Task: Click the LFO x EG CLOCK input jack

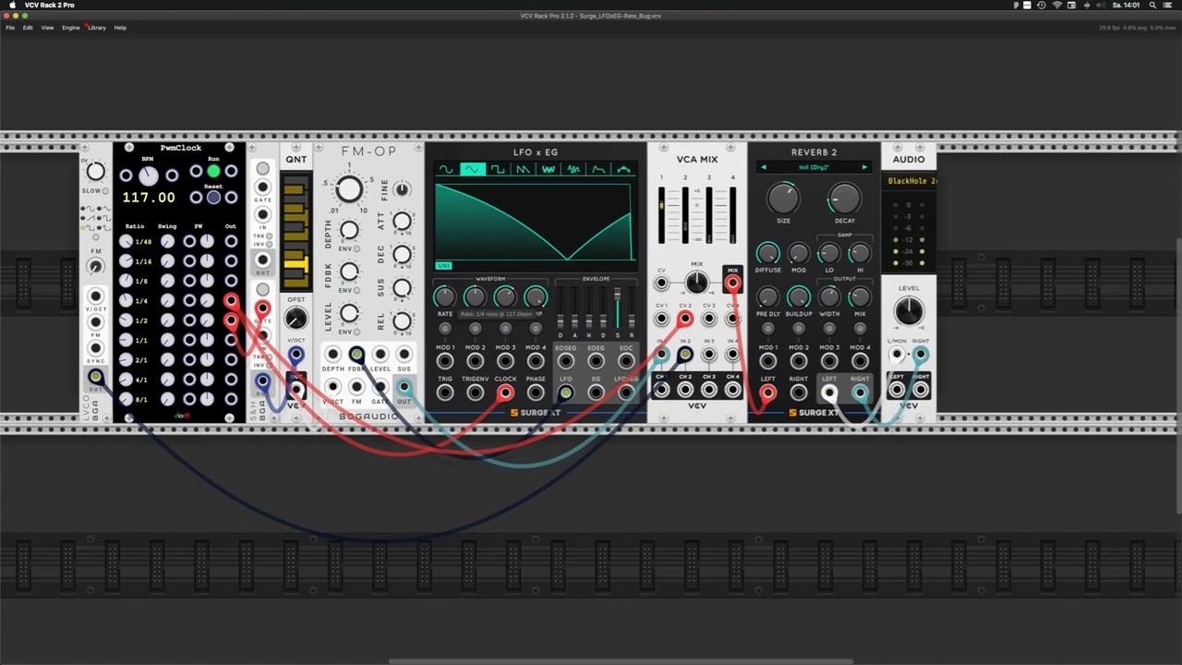Action: pyautogui.click(x=505, y=393)
